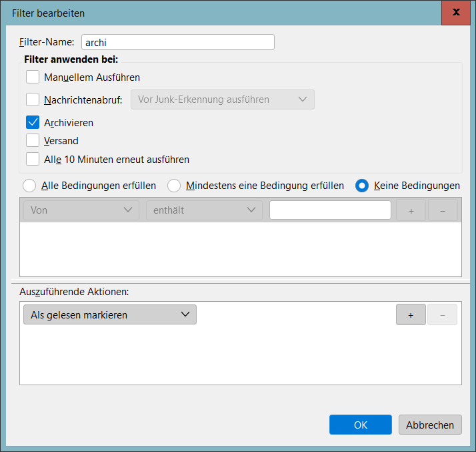Open the Als gelesen markieren action dropdown
This screenshot has width=476, height=452.
tap(110, 315)
